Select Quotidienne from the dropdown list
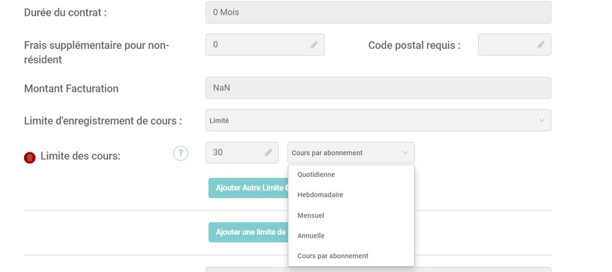The height and width of the screenshot is (272, 612). (316, 174)
